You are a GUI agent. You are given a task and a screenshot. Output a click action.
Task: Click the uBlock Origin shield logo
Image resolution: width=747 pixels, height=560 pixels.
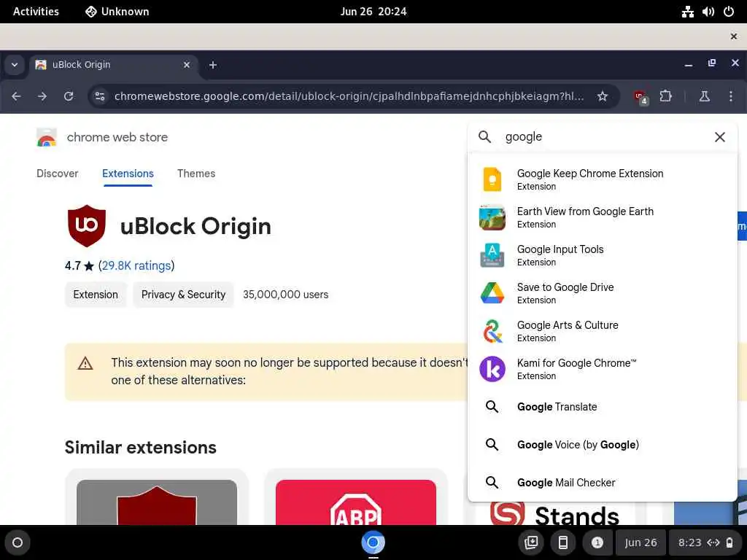pos(87,226)
